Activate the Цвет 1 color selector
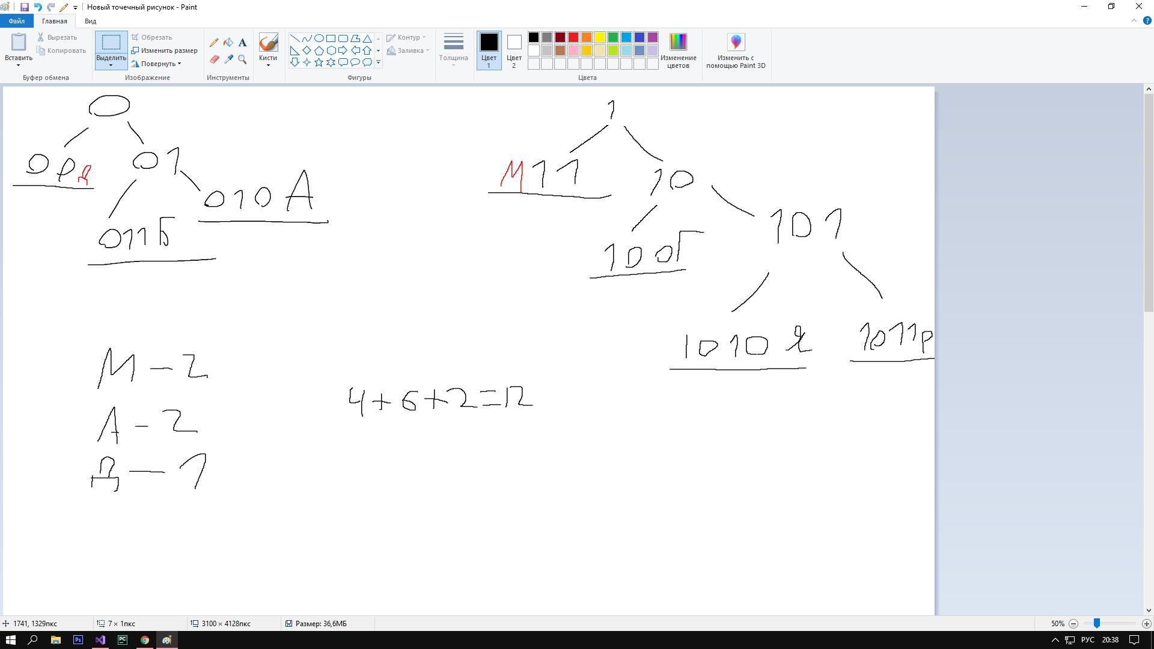This screenshot has height=649, width=1154. click(489, 50)
